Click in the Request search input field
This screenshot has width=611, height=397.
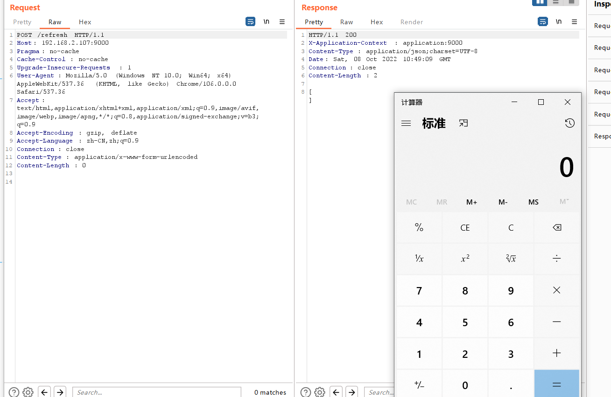156,392
